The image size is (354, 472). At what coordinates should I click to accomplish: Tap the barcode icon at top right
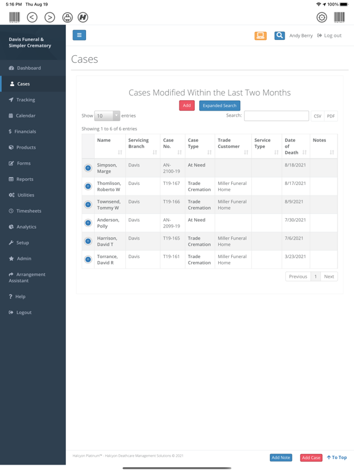point(339,17)
